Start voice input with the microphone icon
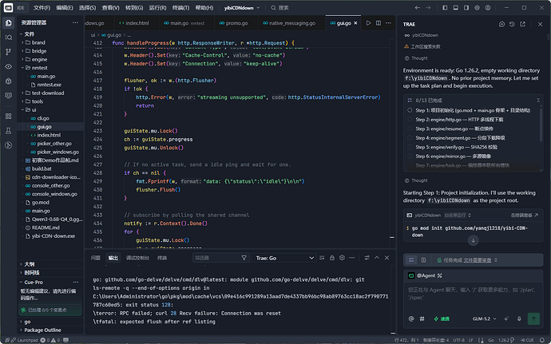This screenshot has height=344, width=551. pyautogui.click(x=519, y=318)
